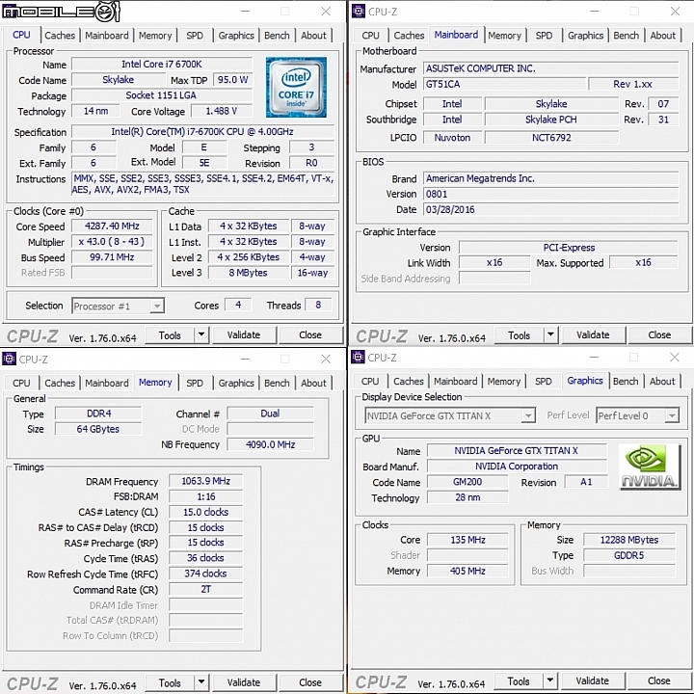This screenshot has width=694, height=694.
Task: Click GPU core clock 135 MHz value
Action: pos(467,540)
